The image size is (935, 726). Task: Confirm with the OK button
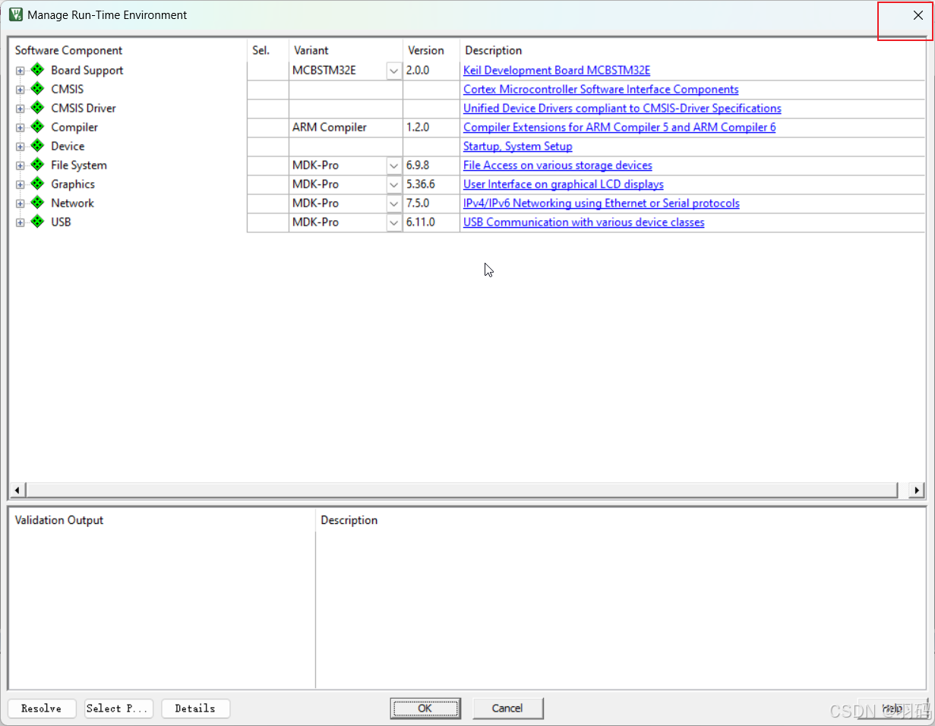(425, 709)
